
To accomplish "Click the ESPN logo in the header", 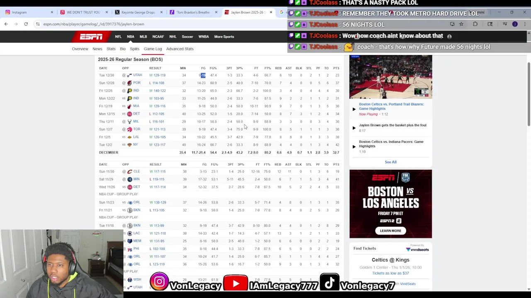I will click(x=91, y=37).
